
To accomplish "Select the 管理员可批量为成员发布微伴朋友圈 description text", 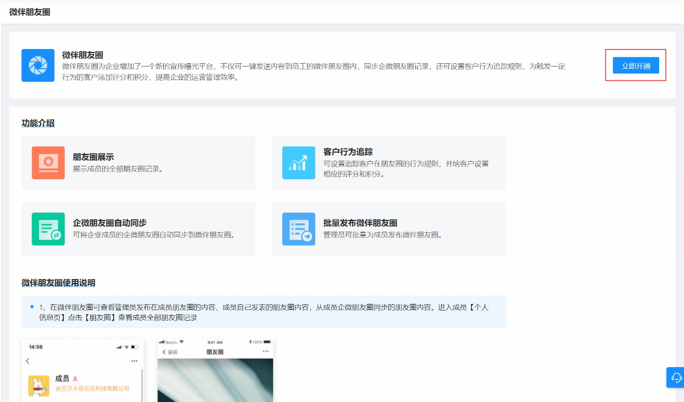I will tap(383, 235).
